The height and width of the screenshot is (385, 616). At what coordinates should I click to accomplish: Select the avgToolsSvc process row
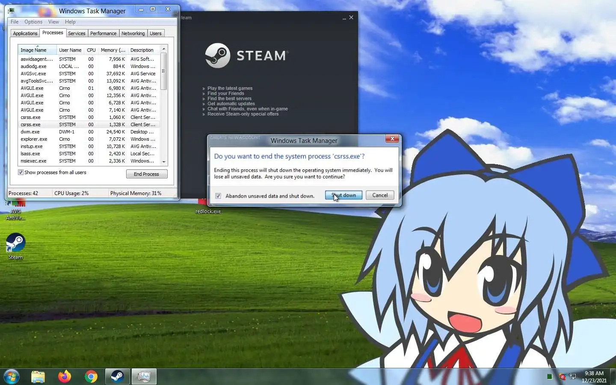tap(89, 81)
